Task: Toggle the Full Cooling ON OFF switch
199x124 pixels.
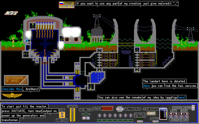Action: pos(120,109)
